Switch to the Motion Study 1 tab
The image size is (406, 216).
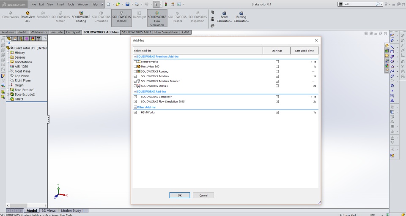coord(72,211)
